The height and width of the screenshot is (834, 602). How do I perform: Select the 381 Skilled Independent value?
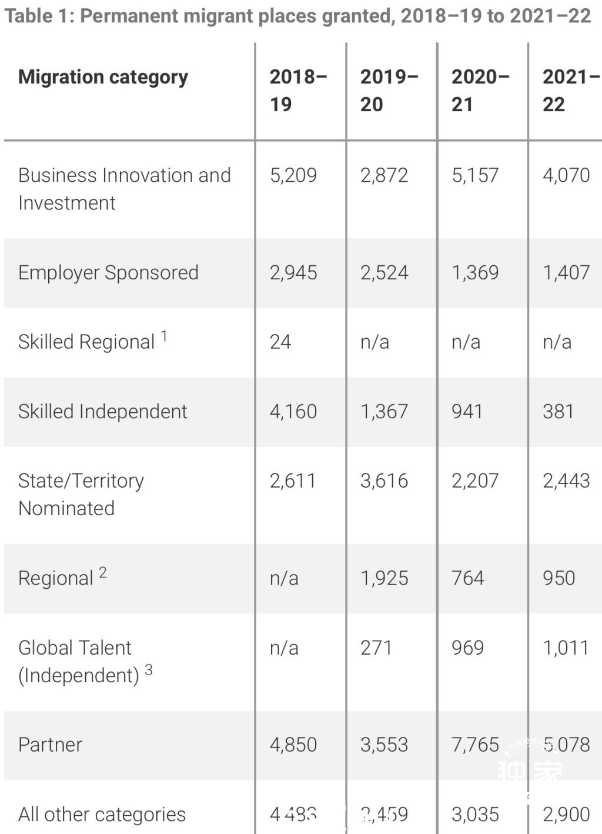(x=558, y=412)
